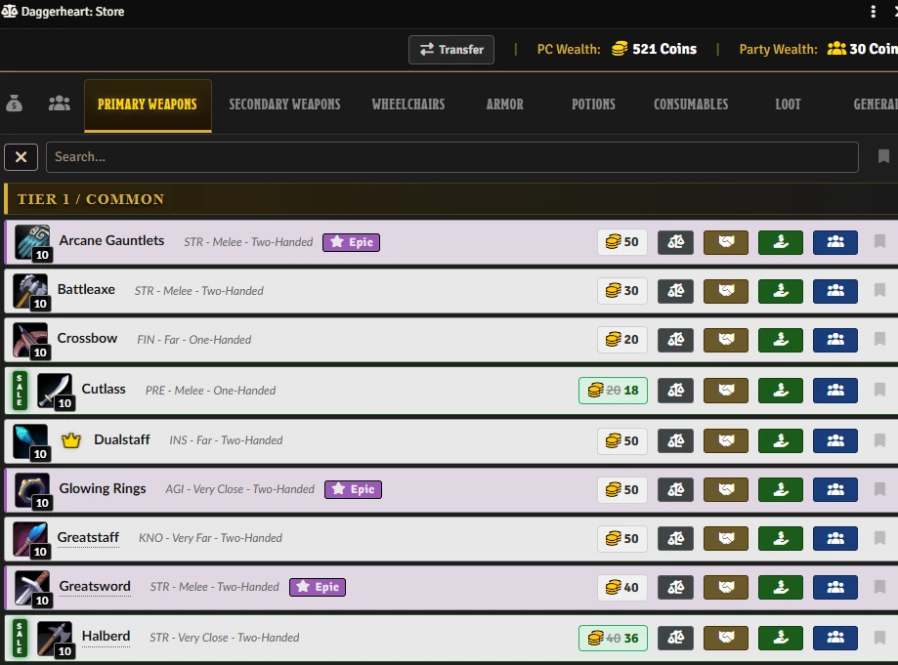
Task: Click the blue party button for Greatstaff
Action: point(835,538)
